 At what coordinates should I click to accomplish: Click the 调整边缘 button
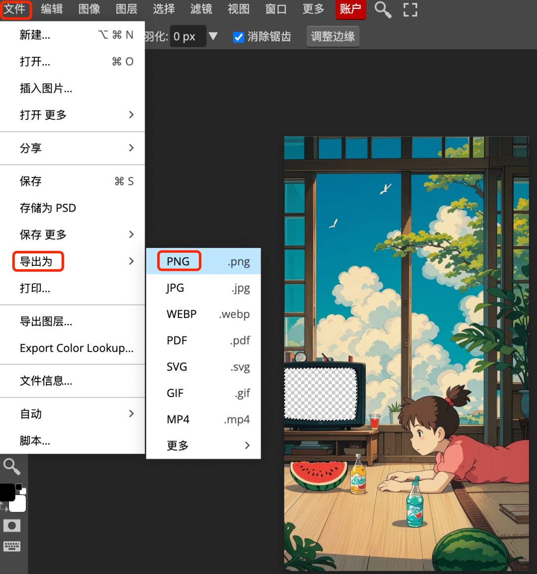333,37
